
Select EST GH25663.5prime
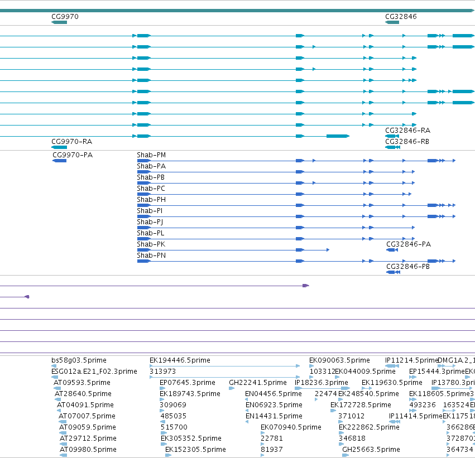click(371, 450)
